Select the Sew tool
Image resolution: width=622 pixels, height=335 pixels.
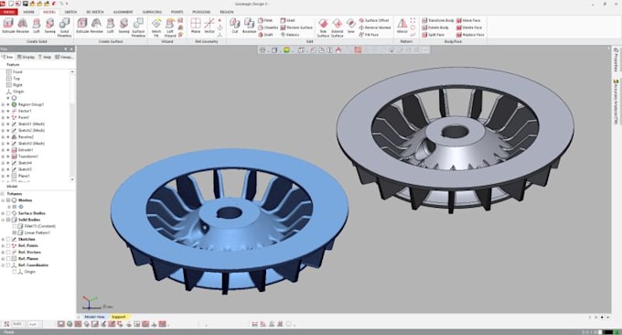(351, 27)
